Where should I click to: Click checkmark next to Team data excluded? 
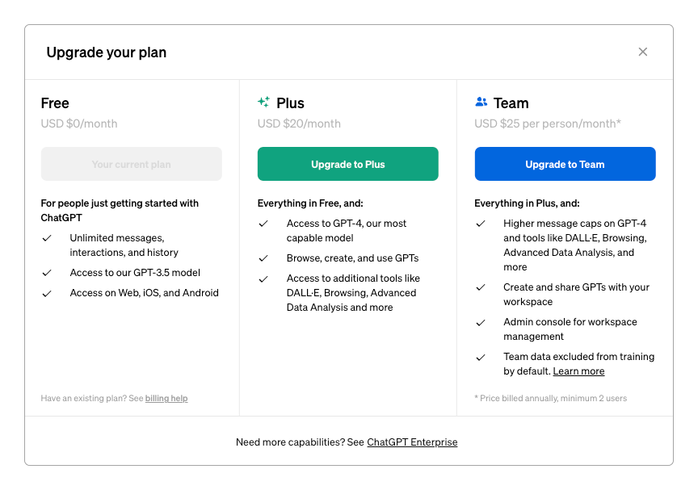click(x=481, y=357)
